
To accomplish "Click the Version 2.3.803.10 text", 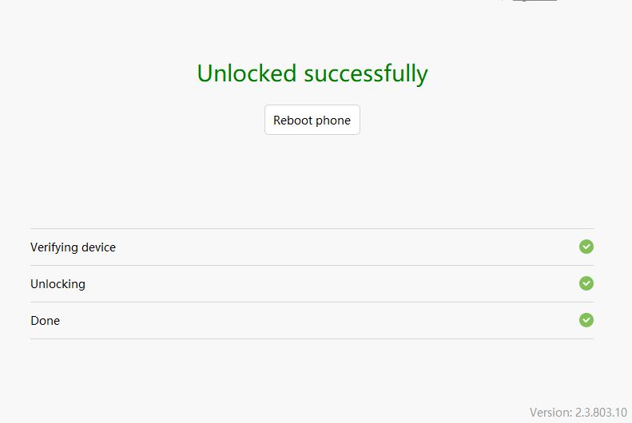I will click(x=578, y=413).
